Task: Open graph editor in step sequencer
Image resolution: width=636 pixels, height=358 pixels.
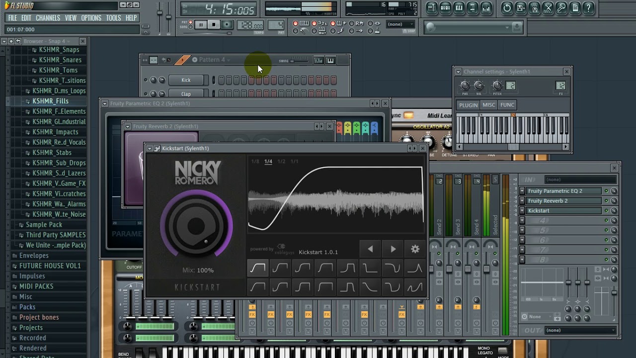Action: point(318,61)
